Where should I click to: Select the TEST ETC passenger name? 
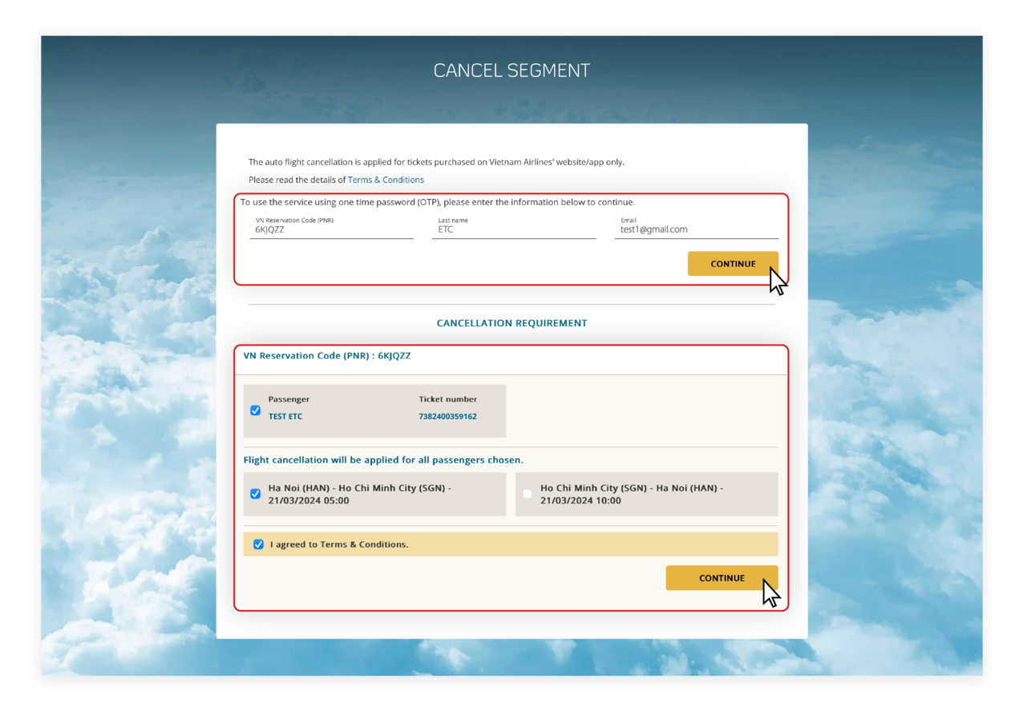pyautogui.click(x=285, y=416)
